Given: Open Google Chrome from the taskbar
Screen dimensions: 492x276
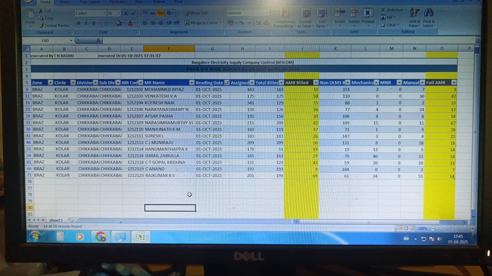Looking at the screenshot, I should click(101, 237).
